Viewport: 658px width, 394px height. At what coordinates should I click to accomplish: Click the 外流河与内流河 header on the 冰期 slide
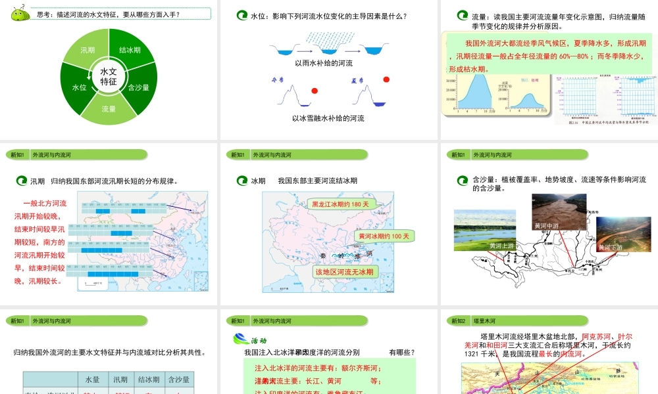point(272,155)
